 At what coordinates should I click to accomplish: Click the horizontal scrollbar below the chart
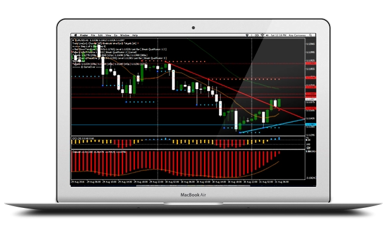(x=193, y=185)
